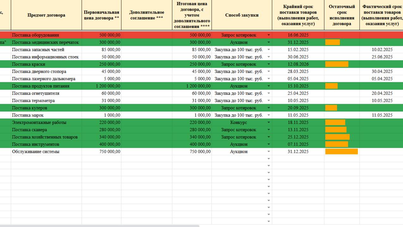Select progress bar in Обслуживание системы row
Screen dimensions: 403x227
pos(341,152)
